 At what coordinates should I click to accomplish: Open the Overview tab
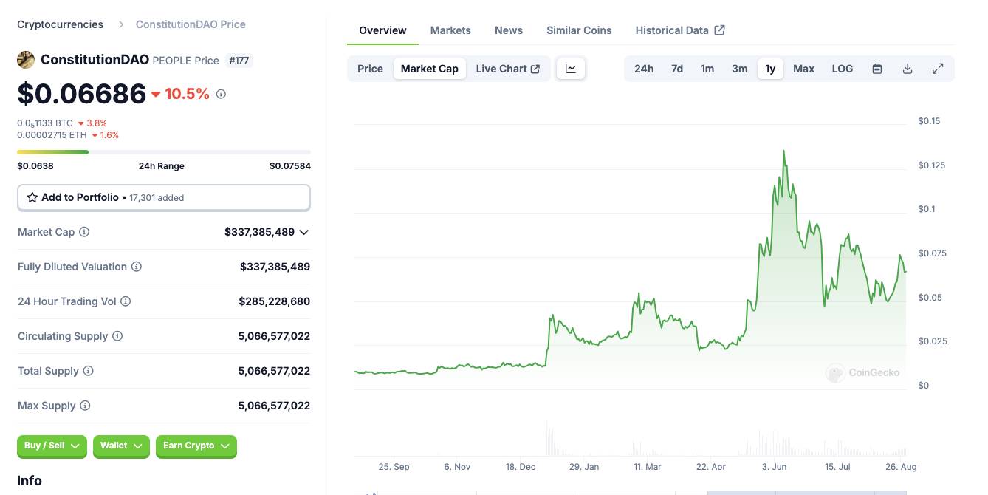pos(382,30)
